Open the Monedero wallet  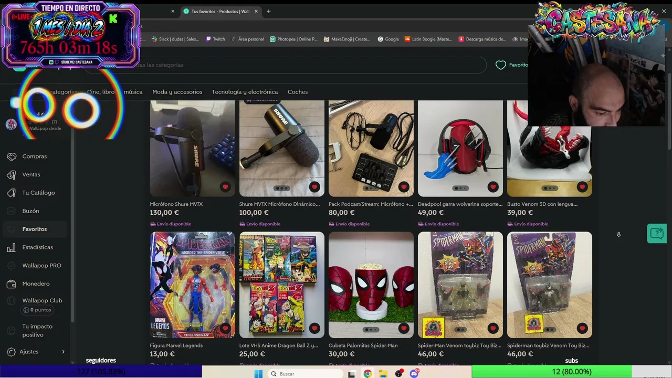click(x=36, y=283)
